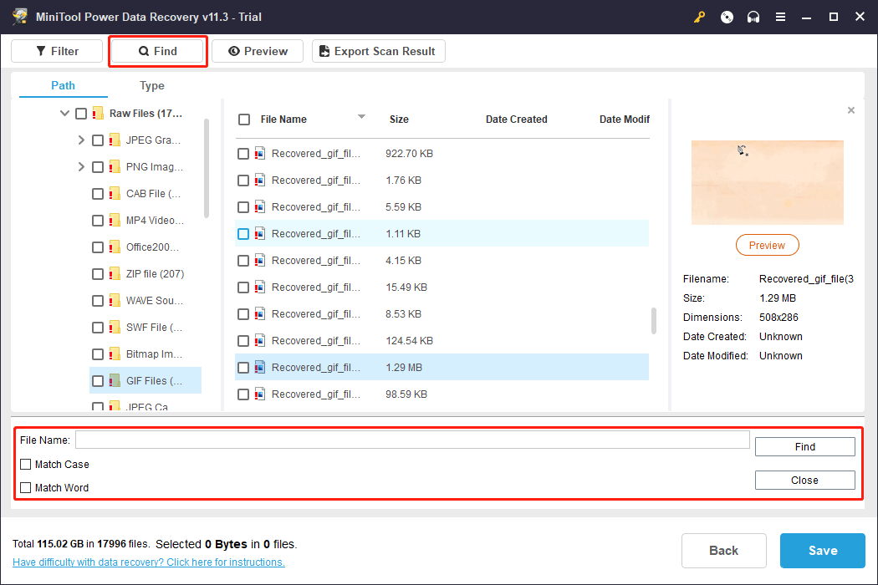Screen dimensions: 878x585
Task: Open the data recovery instructions link
Action: [148, 562]
